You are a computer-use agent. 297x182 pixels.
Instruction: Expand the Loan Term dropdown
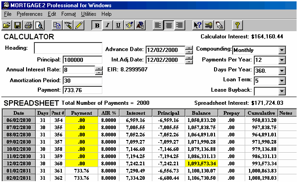pyautogui.click(x=282, y=81)
